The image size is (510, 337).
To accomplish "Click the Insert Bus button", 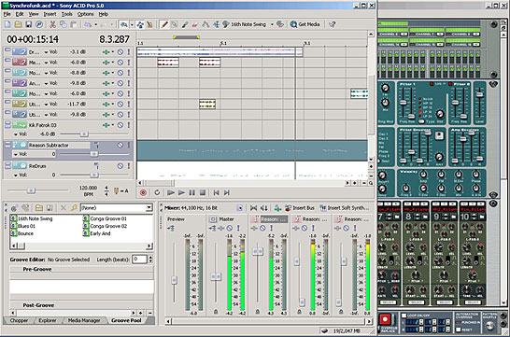I will pos(300,207).
